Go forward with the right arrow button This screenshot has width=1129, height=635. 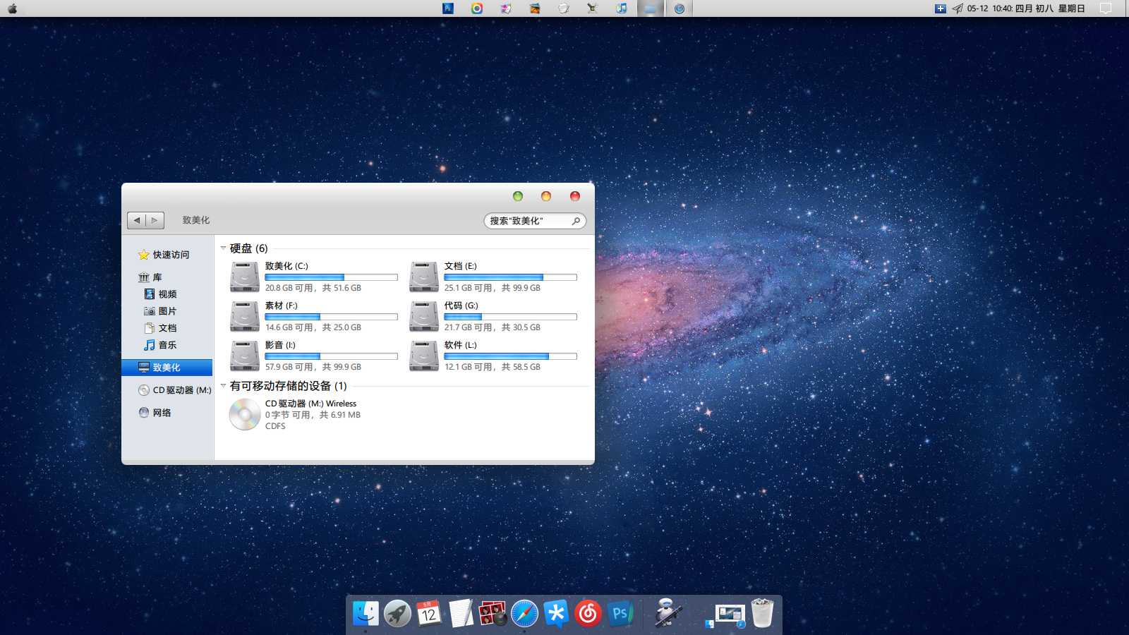[x=155, y=220]
